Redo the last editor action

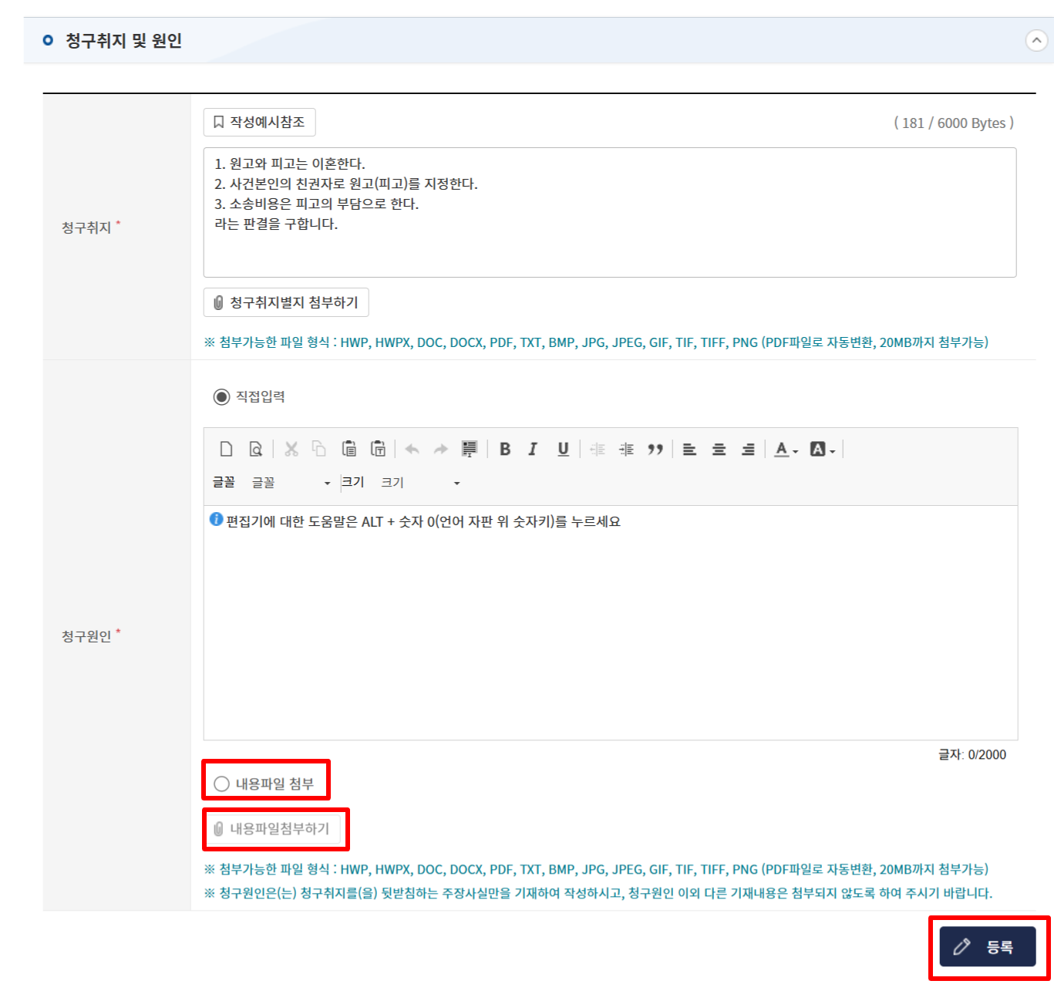440,449
